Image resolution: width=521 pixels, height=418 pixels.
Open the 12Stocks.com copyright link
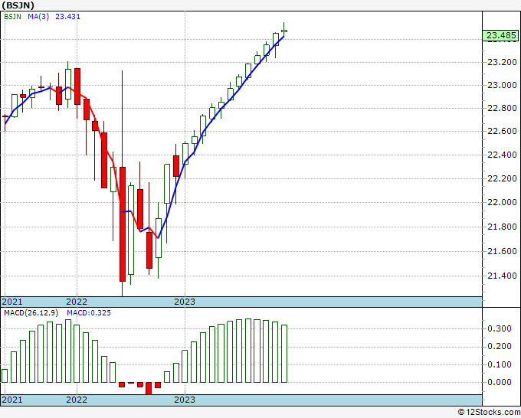point(489,413)
